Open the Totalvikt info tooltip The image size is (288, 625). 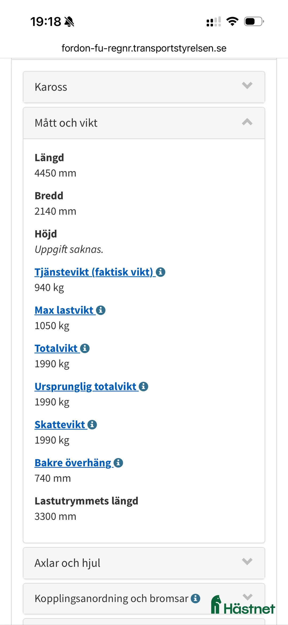pyautogui.click(x=85, y=348)
